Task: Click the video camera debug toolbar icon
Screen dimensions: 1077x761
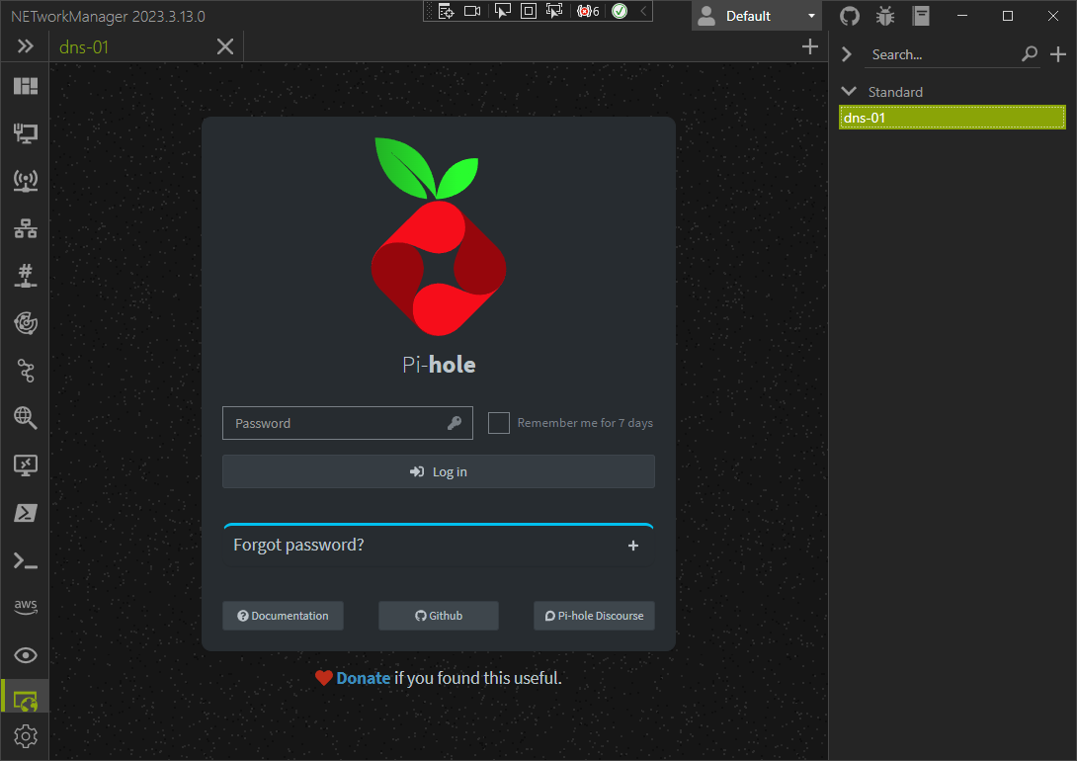Action: click(472, 11)
